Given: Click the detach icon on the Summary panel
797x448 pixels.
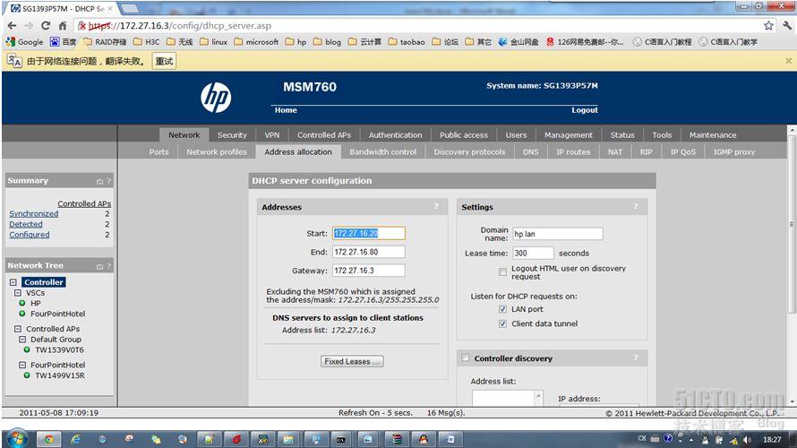Looking at the screenshot, I should pyautogui.click(x=99, y=181).
